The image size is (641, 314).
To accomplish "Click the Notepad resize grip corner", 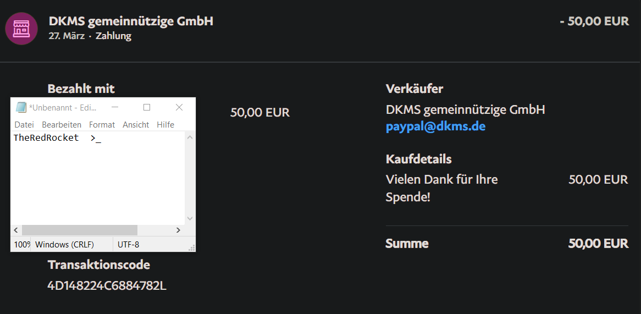I will pyautogui.click(x=192, y=248).
